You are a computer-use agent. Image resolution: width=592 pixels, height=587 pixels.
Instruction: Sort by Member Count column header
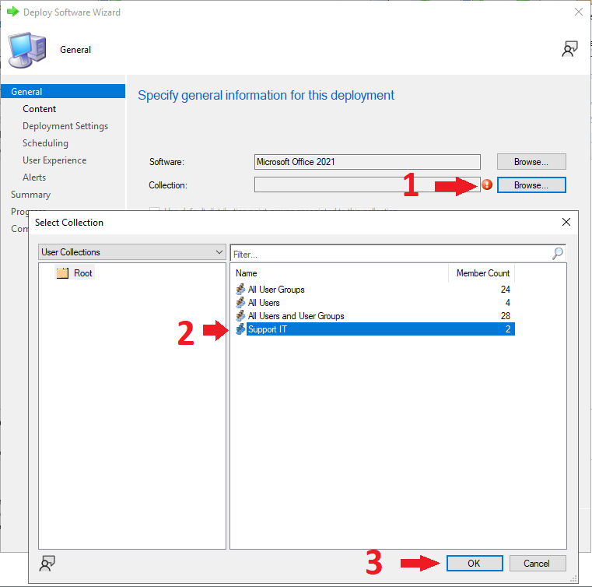482,273
